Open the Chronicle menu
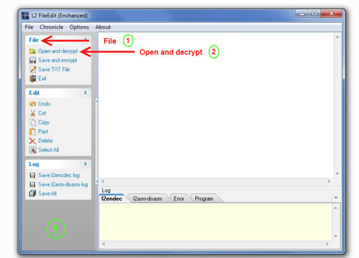The image size is (359, 258). pyautogui.click(x=51, y=27)
